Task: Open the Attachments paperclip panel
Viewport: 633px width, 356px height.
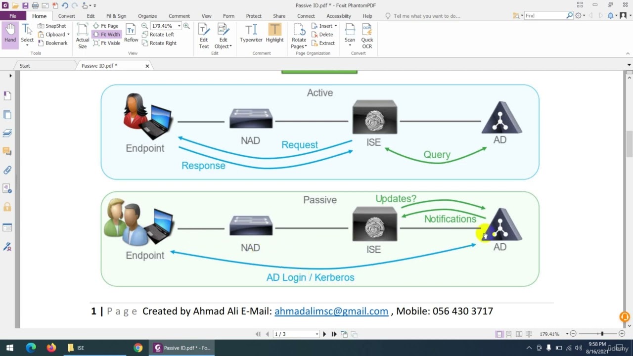Action: point(7,171)
